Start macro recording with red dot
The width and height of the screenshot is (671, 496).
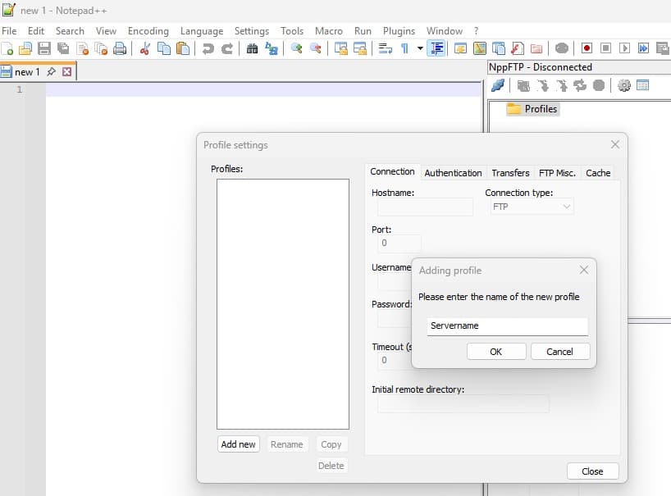(587, 48)
